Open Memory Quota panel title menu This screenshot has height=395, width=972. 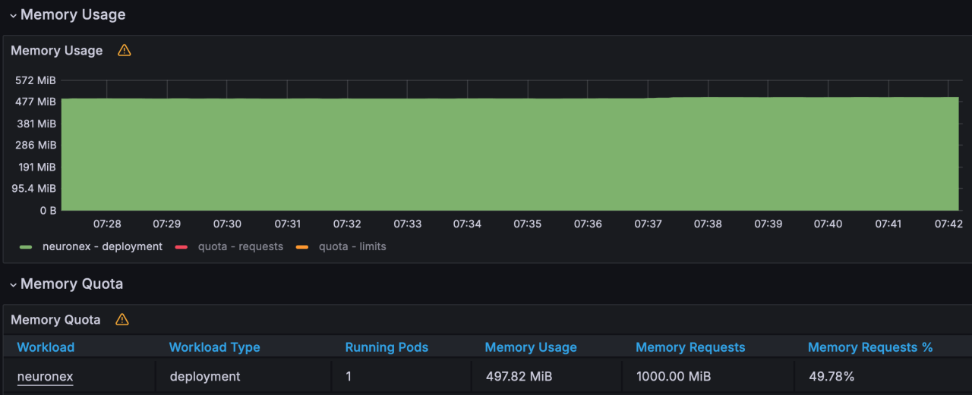[55, 320]
